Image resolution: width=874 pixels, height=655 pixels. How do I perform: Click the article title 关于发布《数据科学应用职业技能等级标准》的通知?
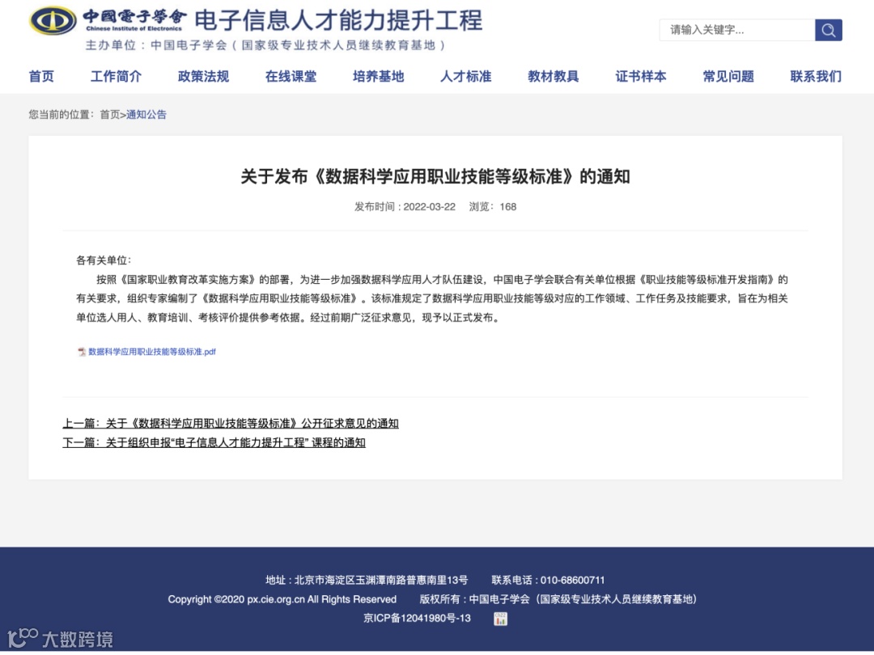pos(435,176)
